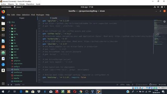The image size is (167, 94).
Task: Expand the public folder
Action: [10, 46]
